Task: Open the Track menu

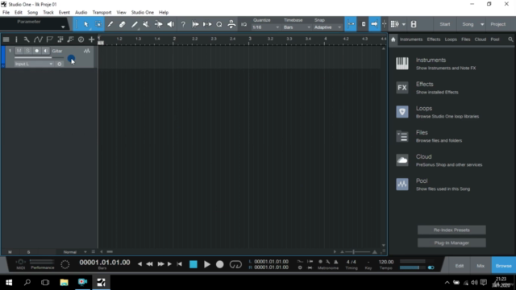Action: click(x=48, y=13)
